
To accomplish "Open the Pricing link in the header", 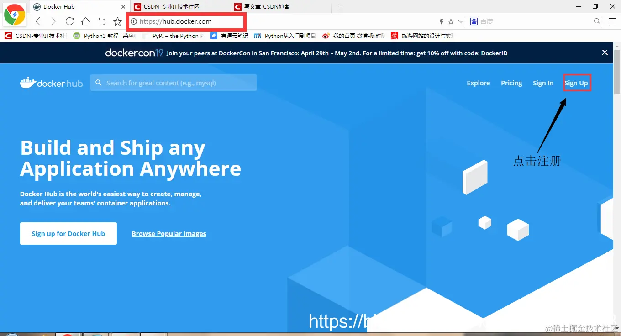I will pyautogui.click(x=511, y=83).
